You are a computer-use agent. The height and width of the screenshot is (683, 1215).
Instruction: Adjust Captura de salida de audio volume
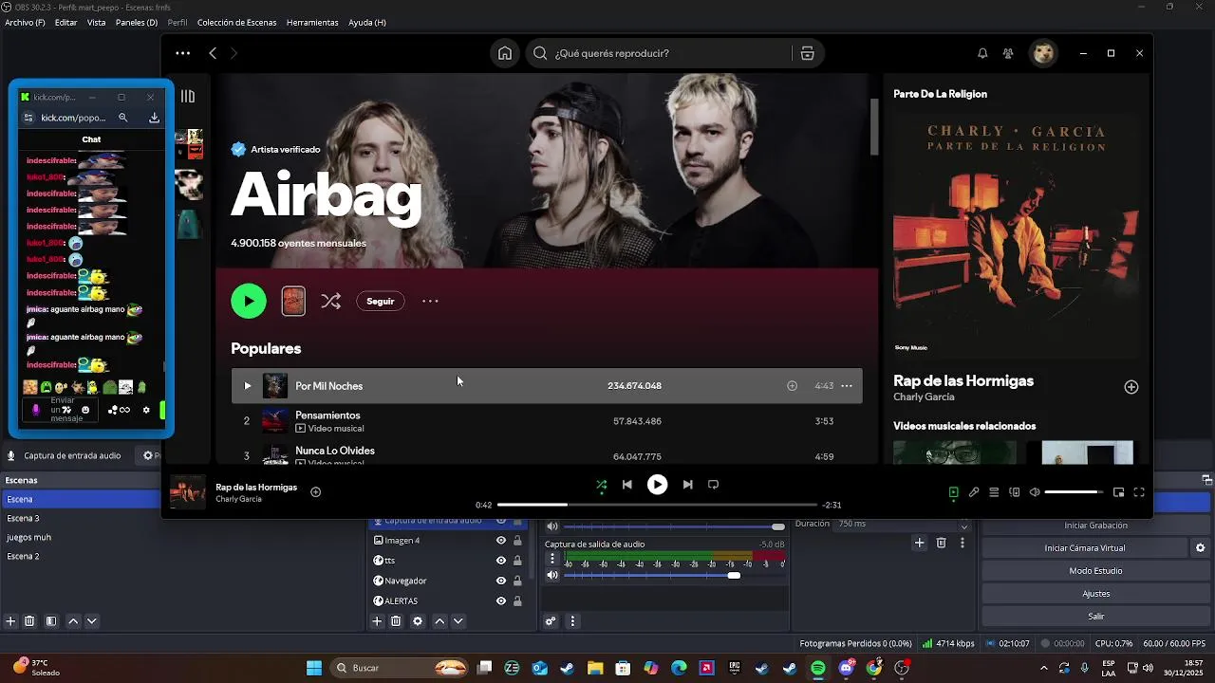(674, 575)
